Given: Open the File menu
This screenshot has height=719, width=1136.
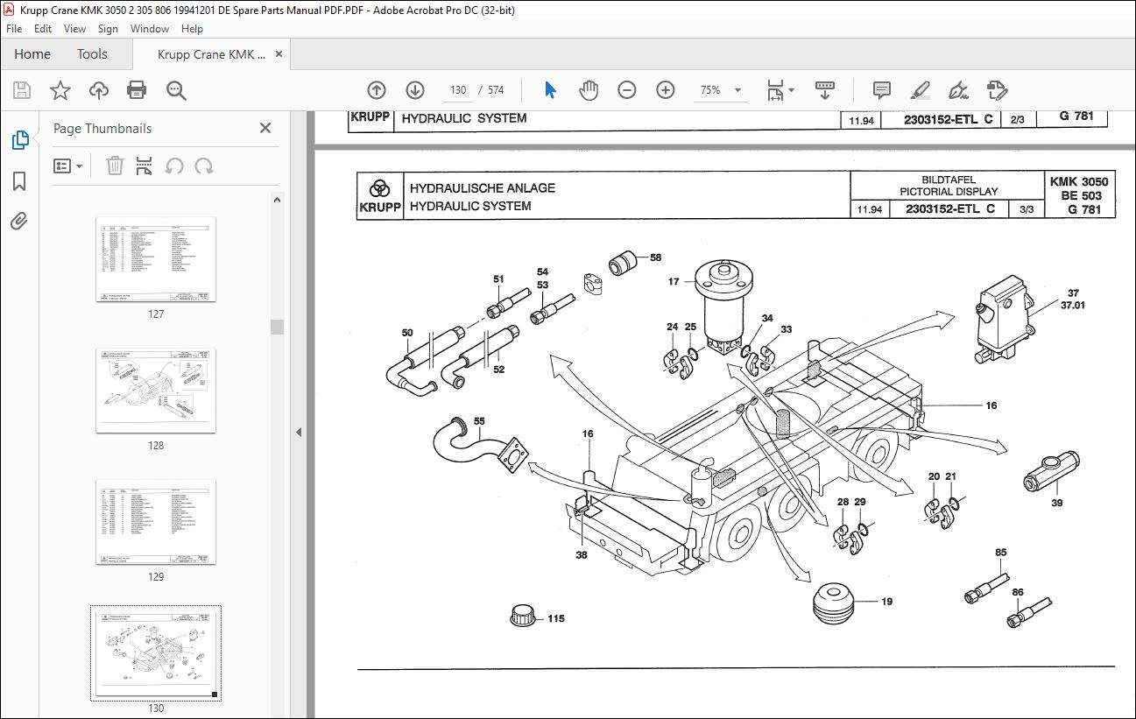Looking at the screenshot, I should coord(14,29).
